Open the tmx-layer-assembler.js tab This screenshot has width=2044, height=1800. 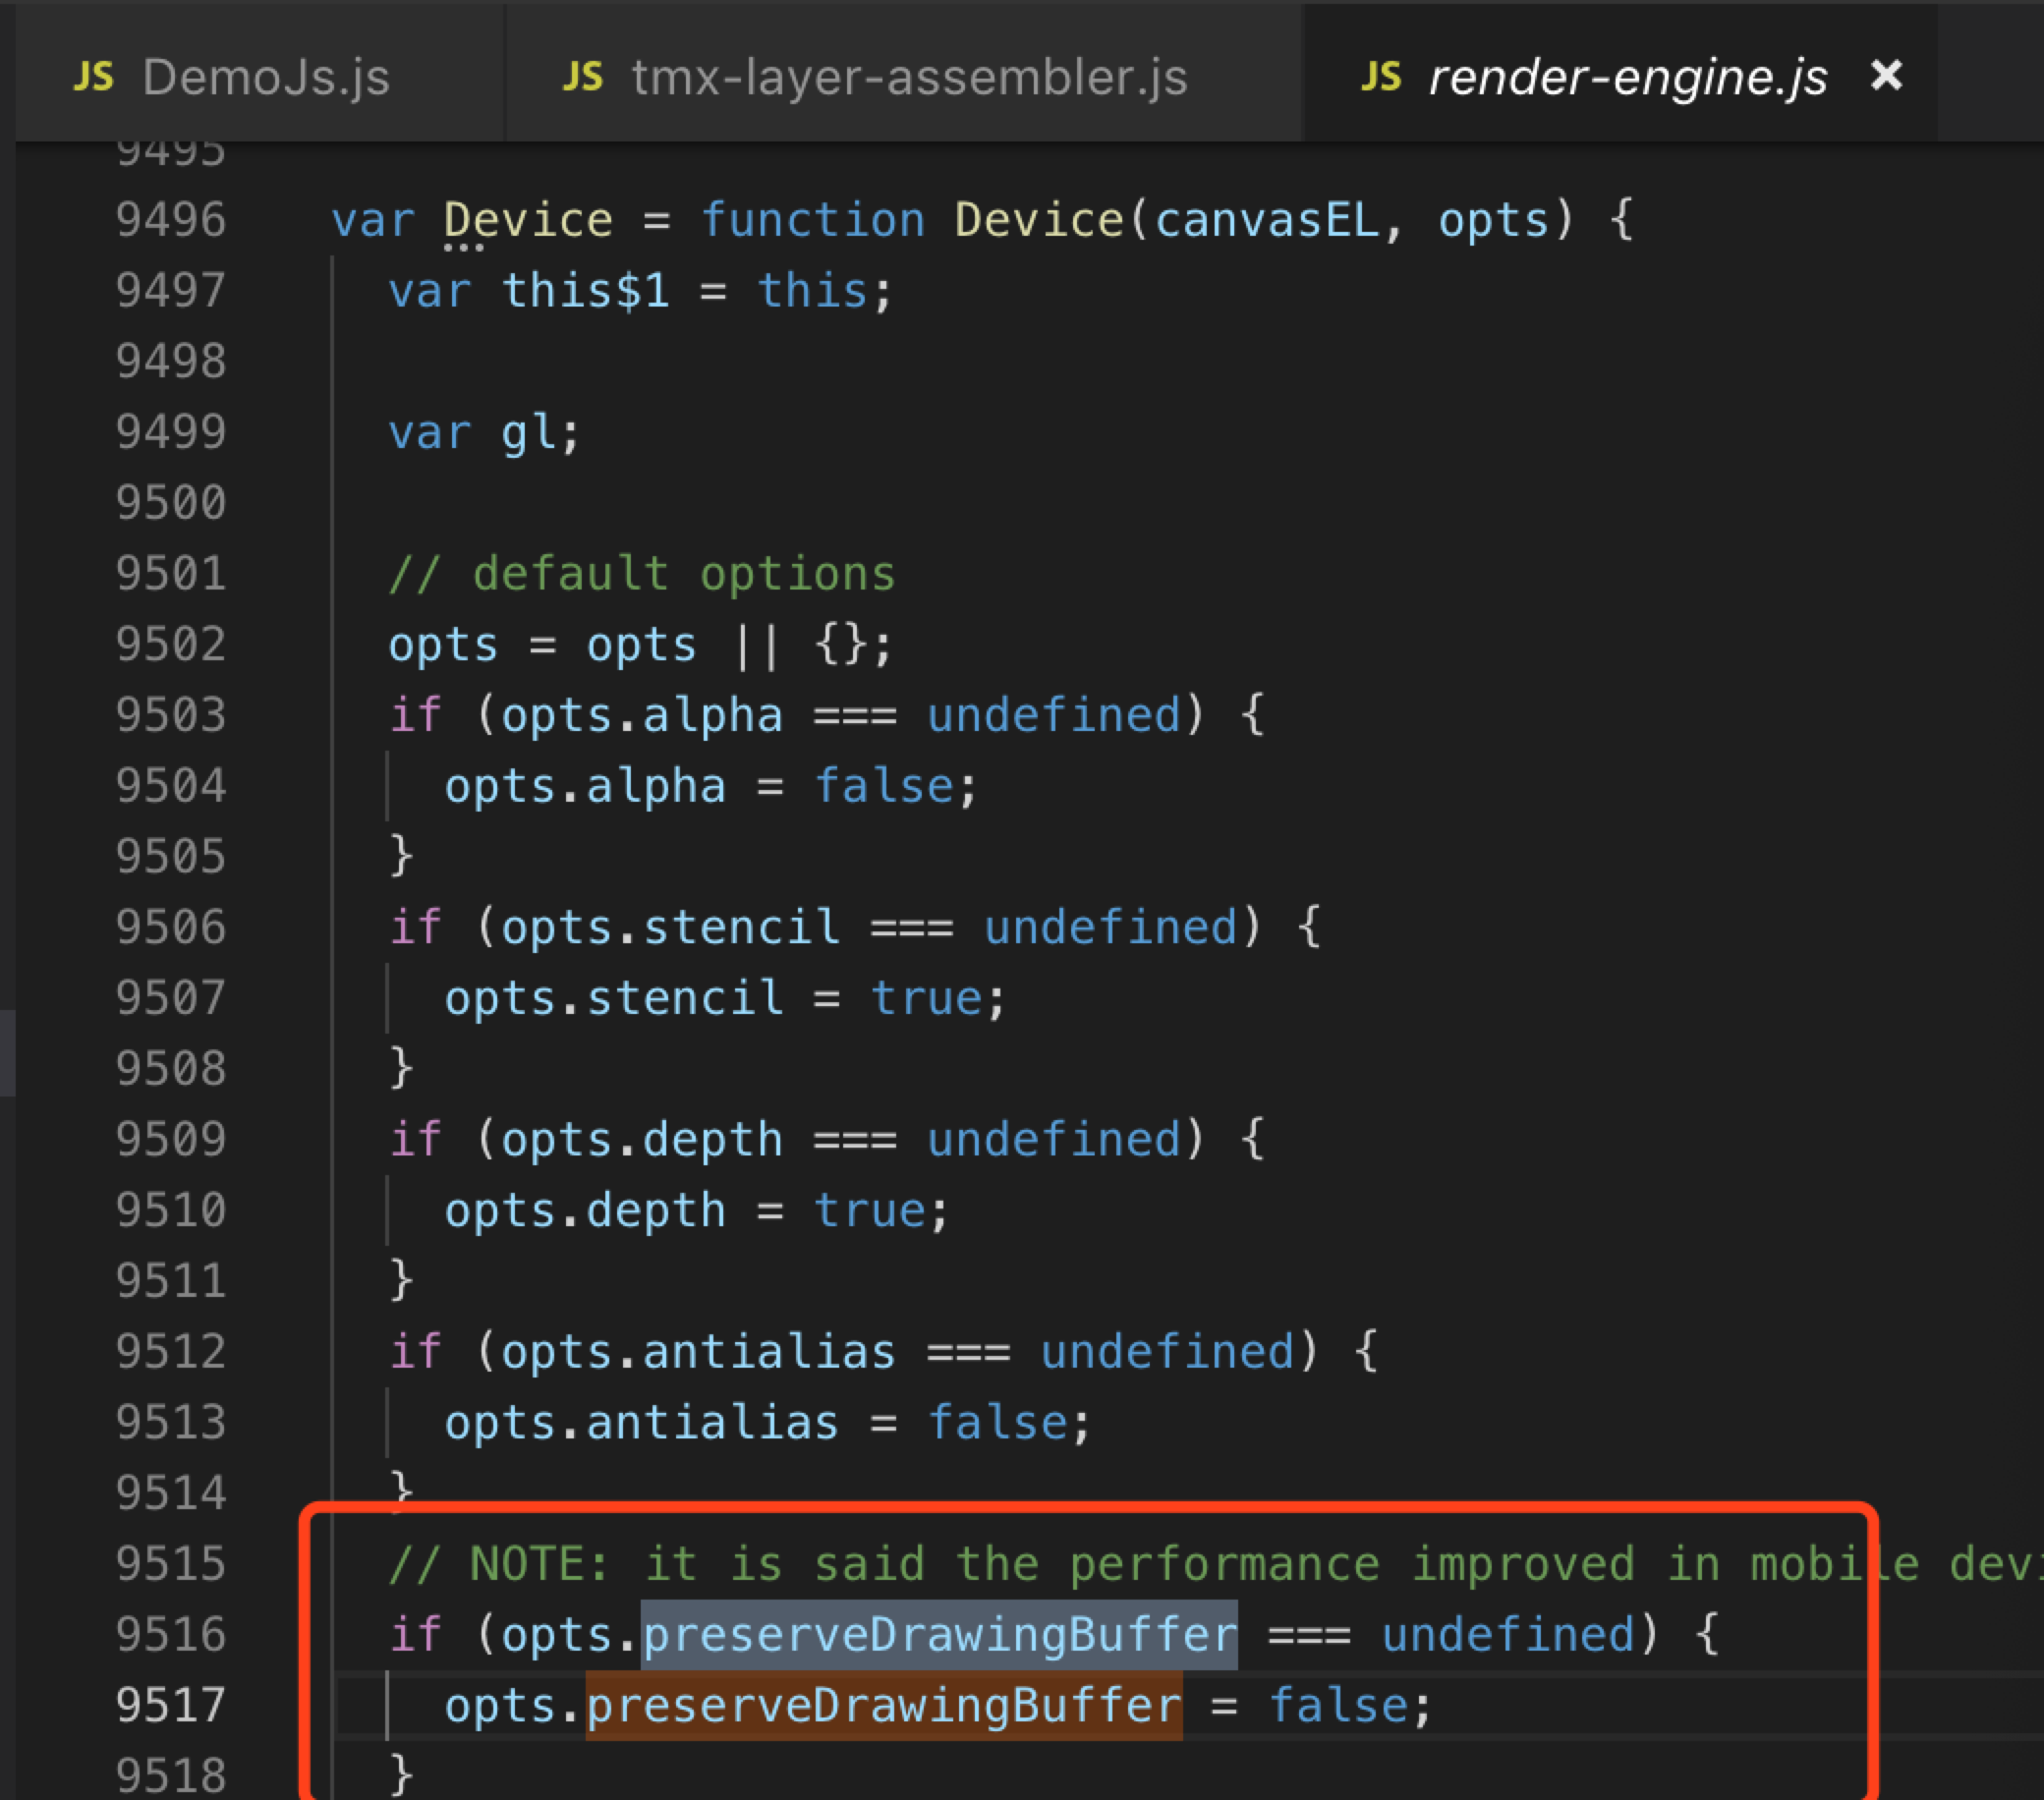pos(908,78)
